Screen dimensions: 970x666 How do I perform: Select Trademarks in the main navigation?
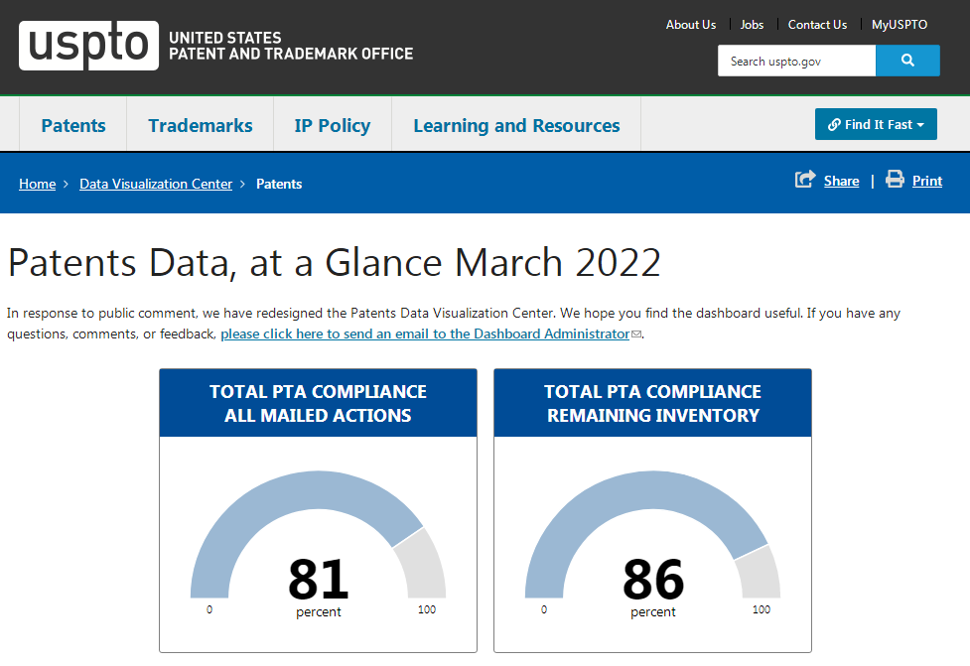tap(200, 125)
